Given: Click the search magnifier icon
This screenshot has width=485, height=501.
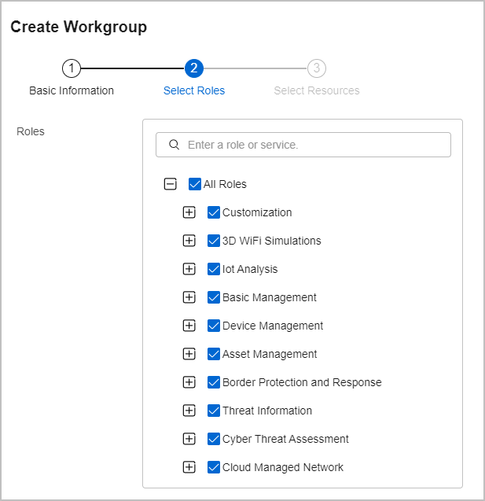Looking at the screenshot, I should [174, 145].
